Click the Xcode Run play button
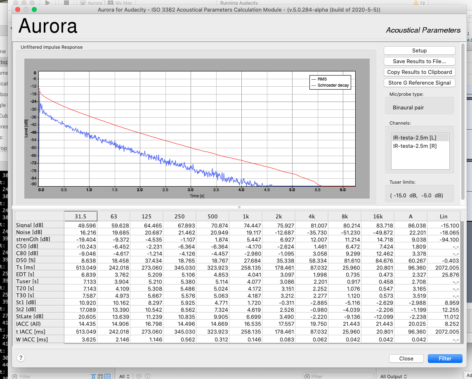Image resolution: width=472 pixels, height=379 pixels. coord(47,3)
